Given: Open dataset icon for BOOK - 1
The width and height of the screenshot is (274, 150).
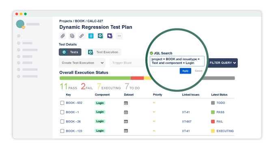Looking at the screenshot, I should 126,112.
